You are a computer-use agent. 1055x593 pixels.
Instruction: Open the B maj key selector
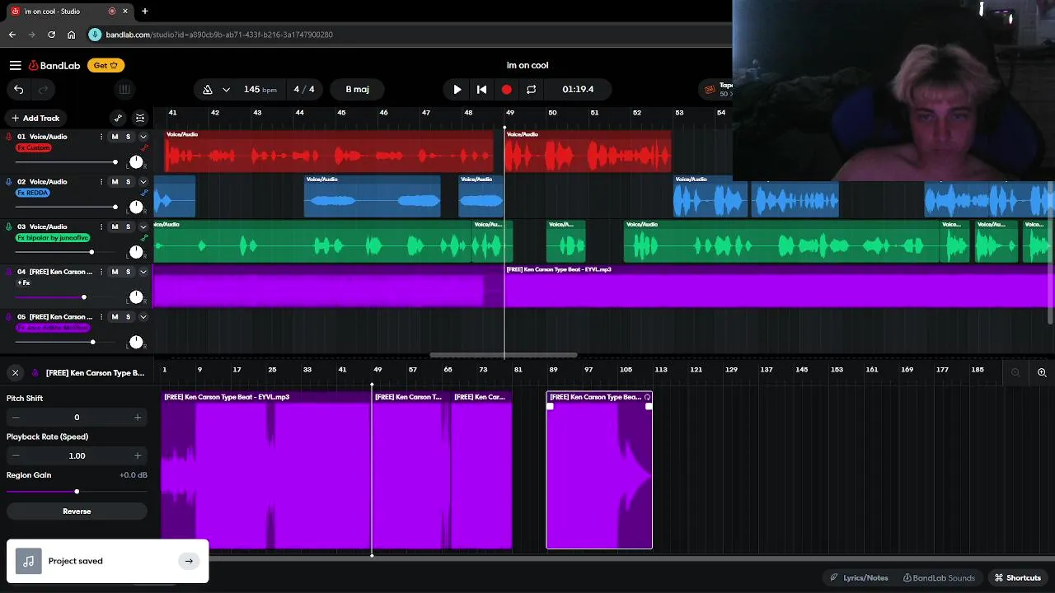357,89
